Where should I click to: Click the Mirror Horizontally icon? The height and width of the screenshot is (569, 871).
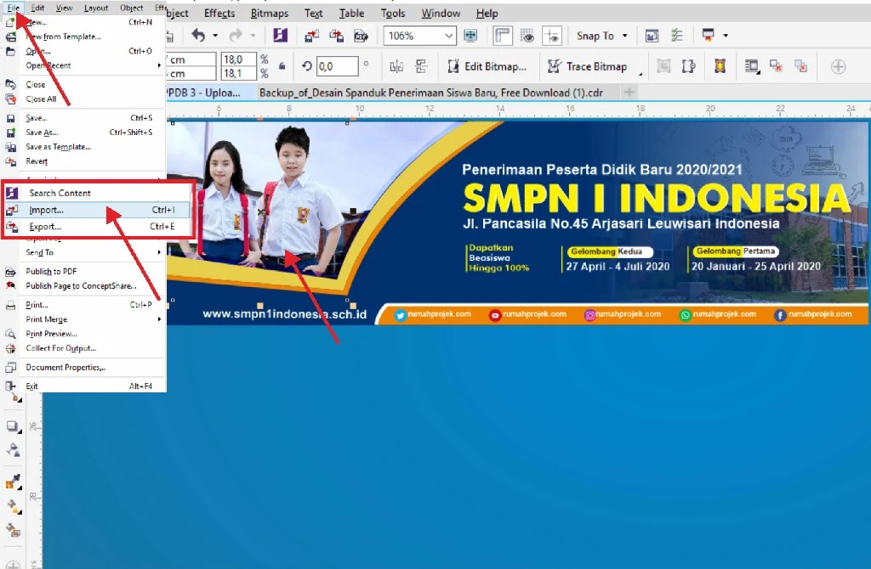tap(396, 66)
